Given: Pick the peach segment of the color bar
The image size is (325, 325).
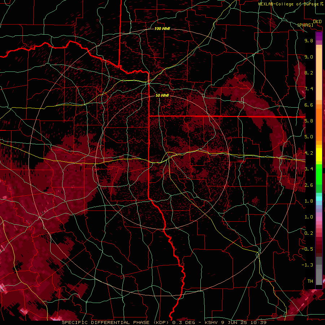Looking at the screenshot, I should point(319,75).
